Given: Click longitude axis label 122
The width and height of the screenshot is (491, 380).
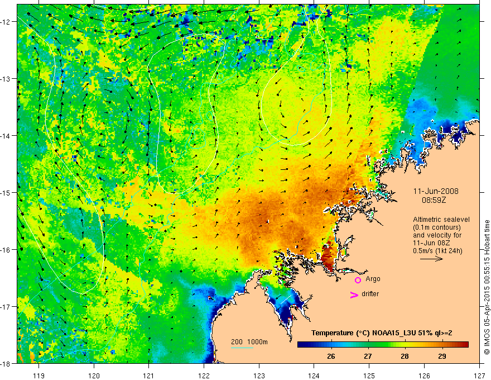Looking at the screenshot, I should coord(204,376).
